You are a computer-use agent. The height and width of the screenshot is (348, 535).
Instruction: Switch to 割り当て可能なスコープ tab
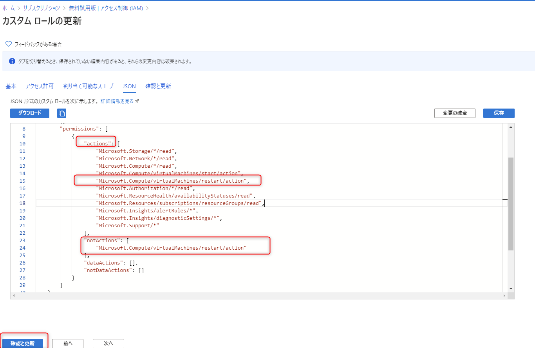click(88, 86)
